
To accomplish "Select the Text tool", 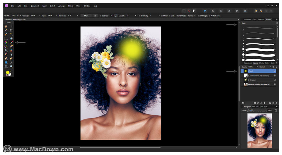I will [11, 63].
